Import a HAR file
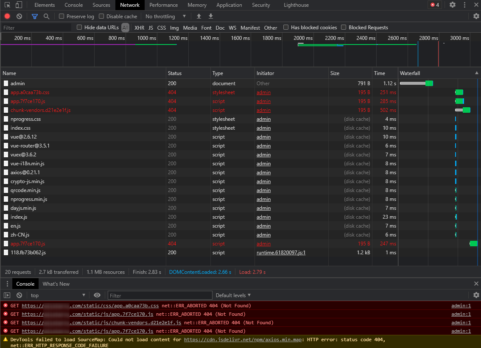Viewport: 481px width, 348px height. coord(199,16)
